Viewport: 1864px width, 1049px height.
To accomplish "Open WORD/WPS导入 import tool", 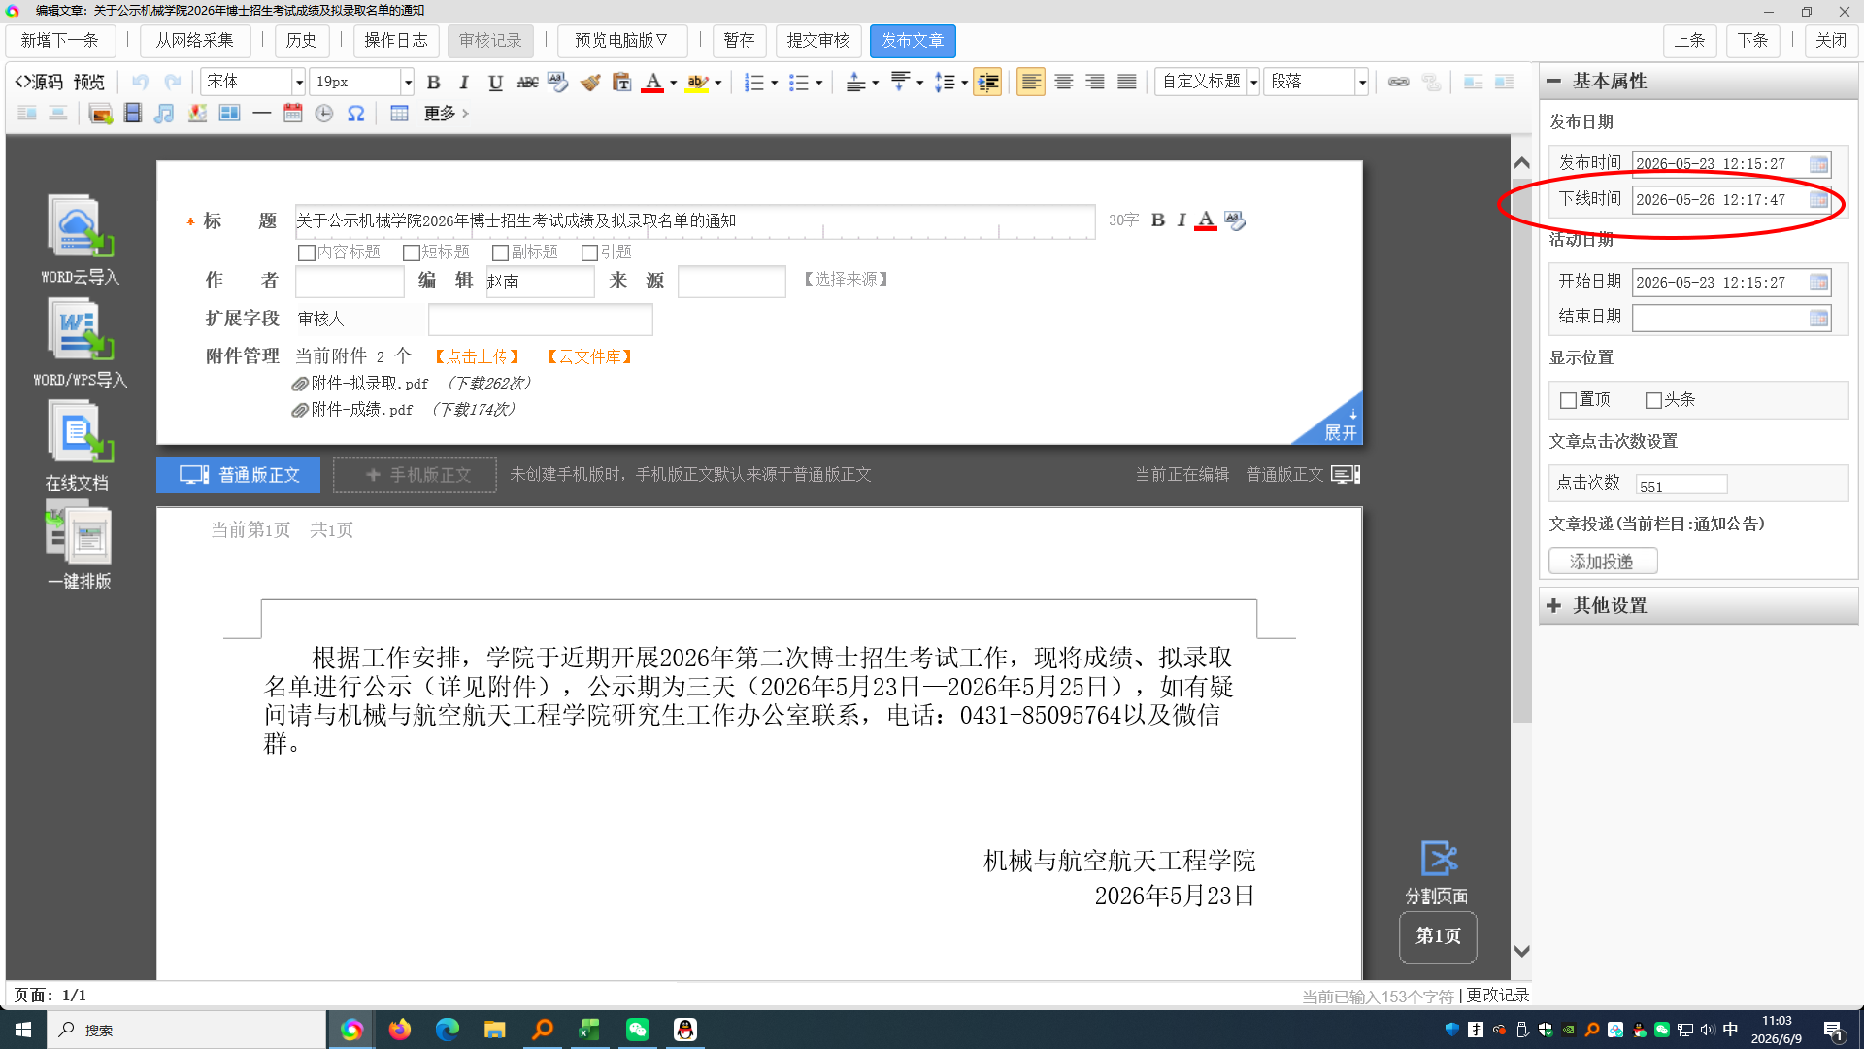I will (80, 343).
